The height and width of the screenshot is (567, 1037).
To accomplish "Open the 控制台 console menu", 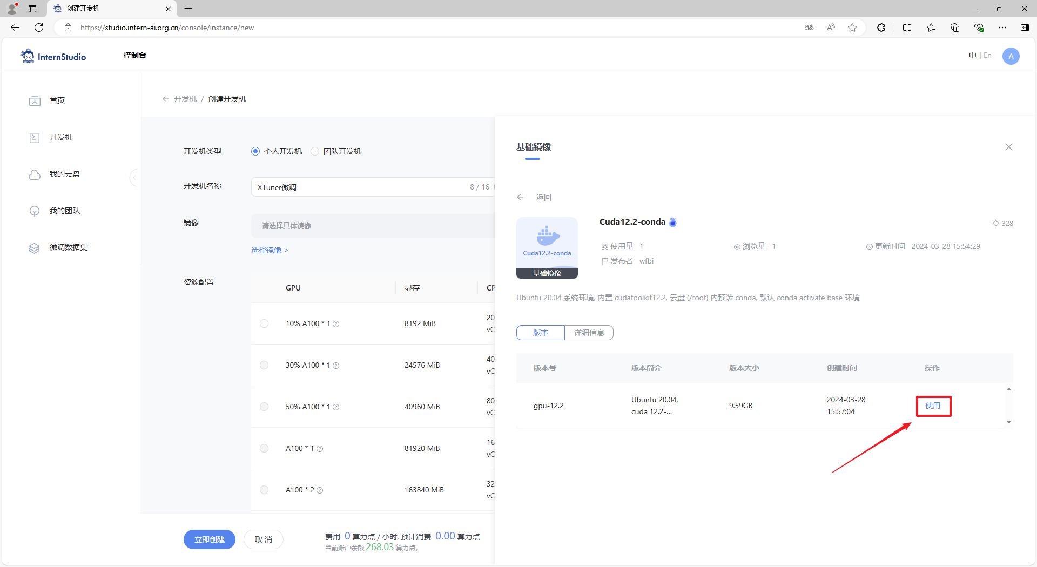I will (135, 55).
